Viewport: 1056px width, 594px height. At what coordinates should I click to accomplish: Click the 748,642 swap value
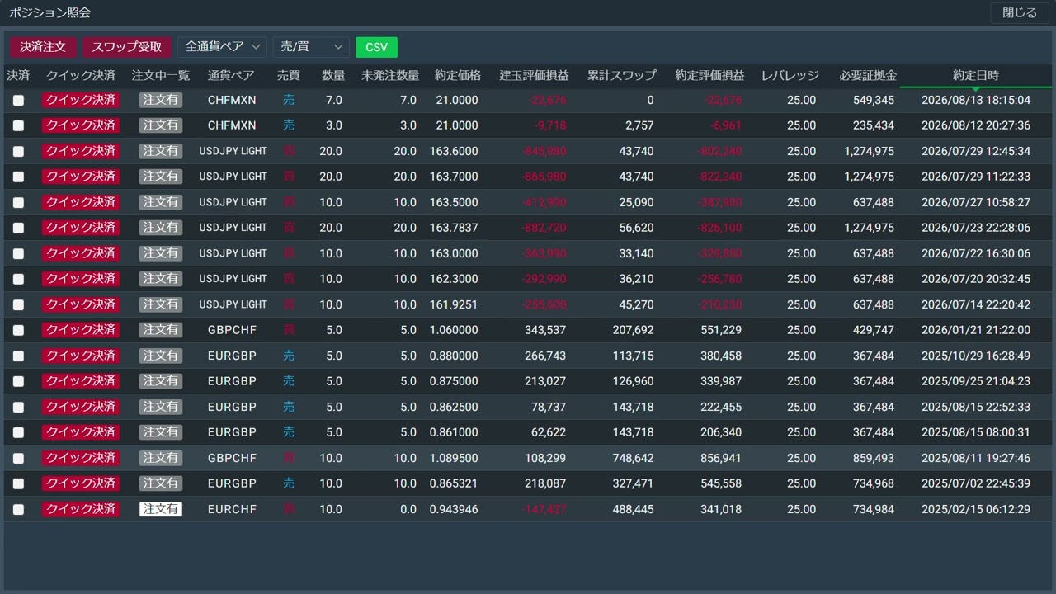(x=633, y=458)
